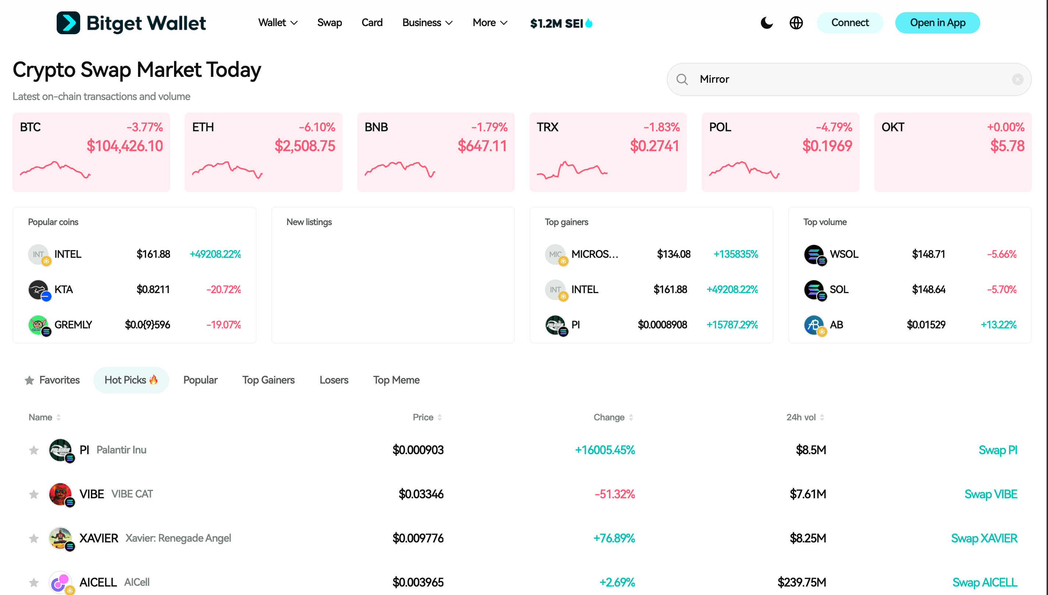
Task: Favorite XAVIER with star
Action: coord(34,539)
